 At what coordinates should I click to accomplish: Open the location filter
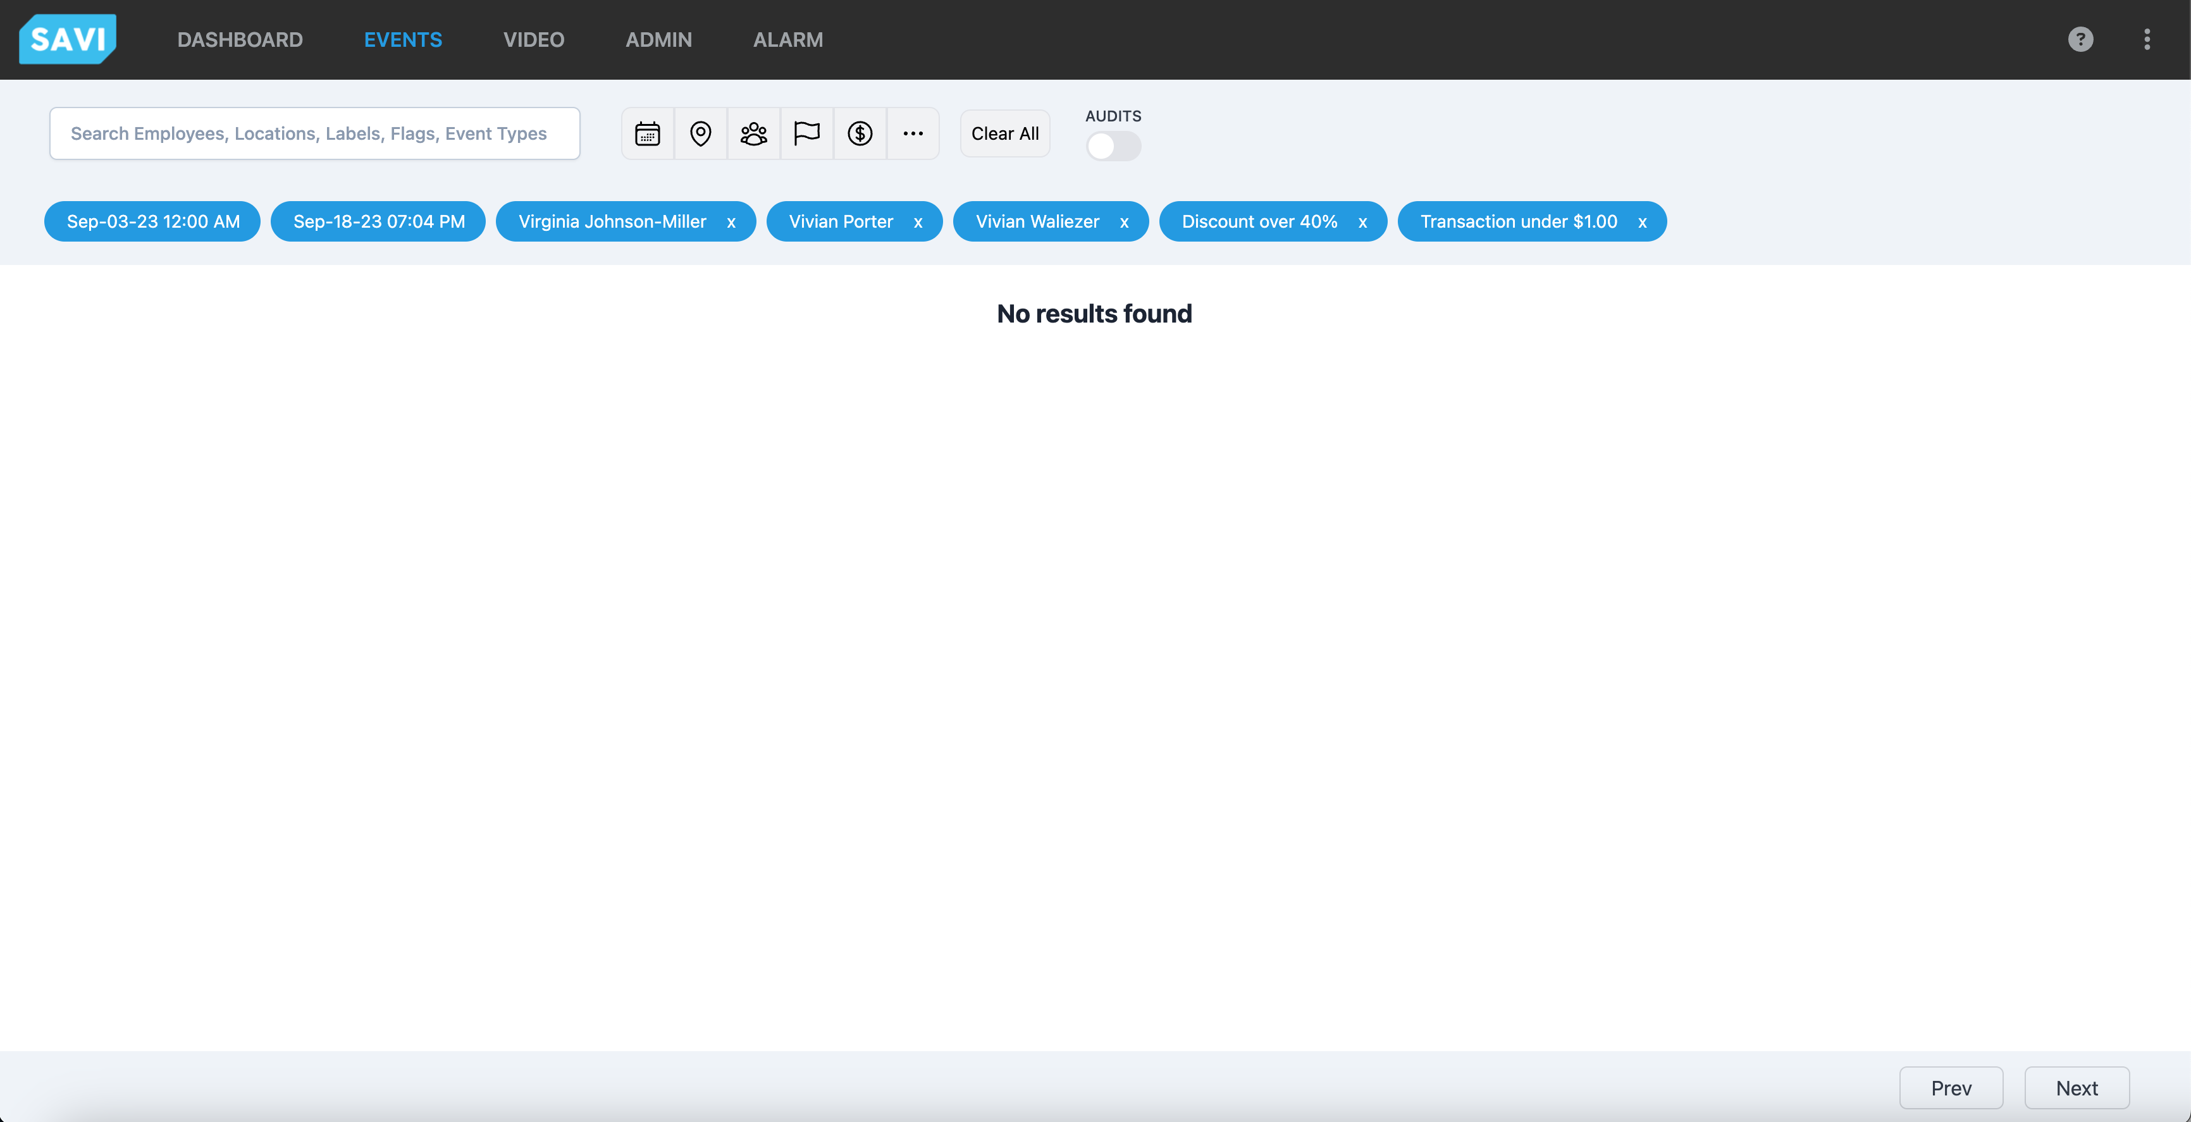pyautogui.click(x=700, y=133)
